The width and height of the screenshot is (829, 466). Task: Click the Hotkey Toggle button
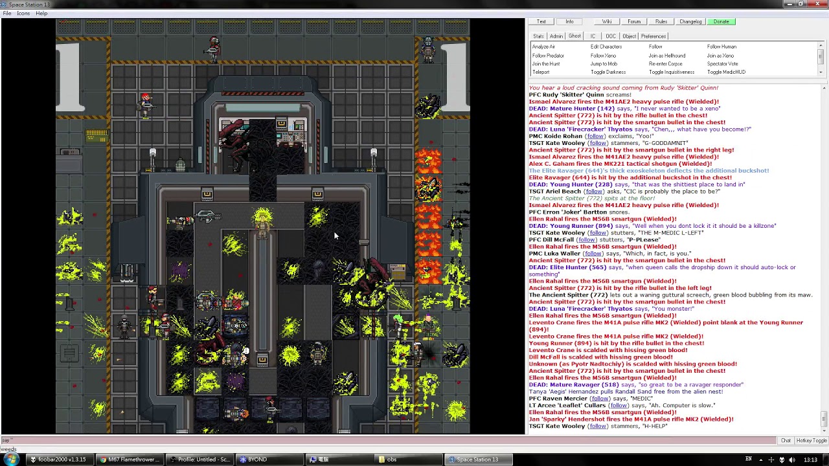[x=812, y=441]
